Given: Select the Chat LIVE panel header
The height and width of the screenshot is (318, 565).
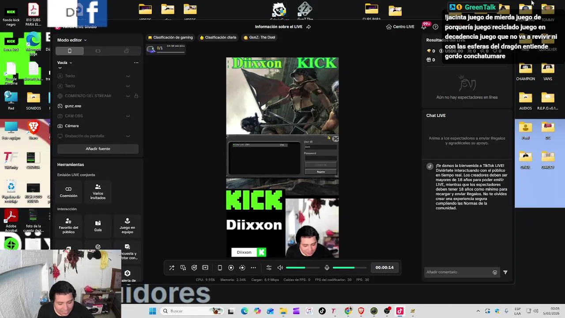Looking at the screenshot, I should tap(436, 116).
